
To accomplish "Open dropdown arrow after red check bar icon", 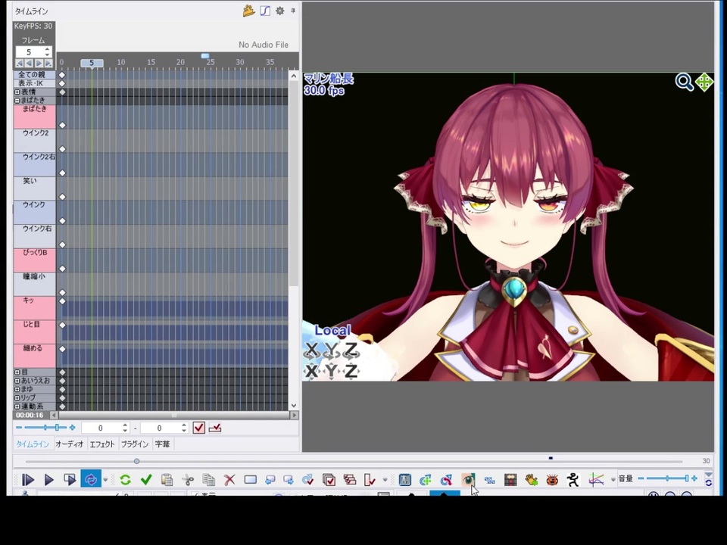I will click(x=385, y=480).
